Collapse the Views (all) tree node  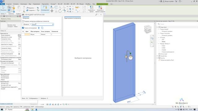click(157, 27)
